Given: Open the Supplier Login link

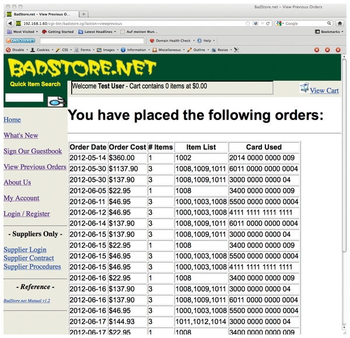Looking at the screenshot, I should [x=25, y=249].
